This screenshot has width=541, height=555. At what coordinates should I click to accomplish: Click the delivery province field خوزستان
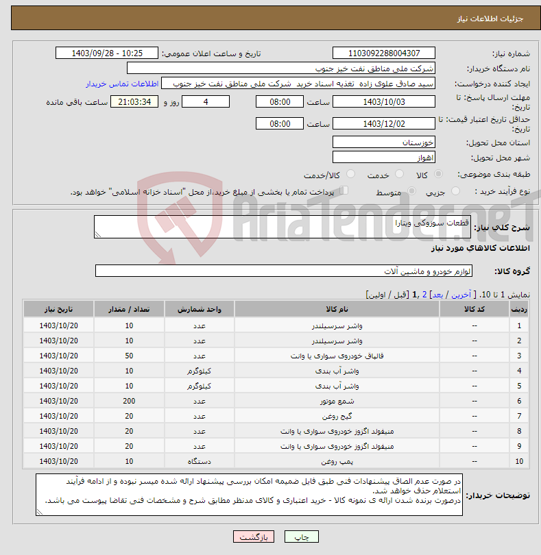tap(384, 143)
